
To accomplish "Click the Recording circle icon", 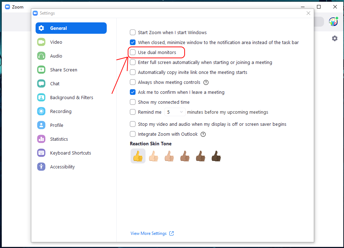I will (x=41, y=111).
